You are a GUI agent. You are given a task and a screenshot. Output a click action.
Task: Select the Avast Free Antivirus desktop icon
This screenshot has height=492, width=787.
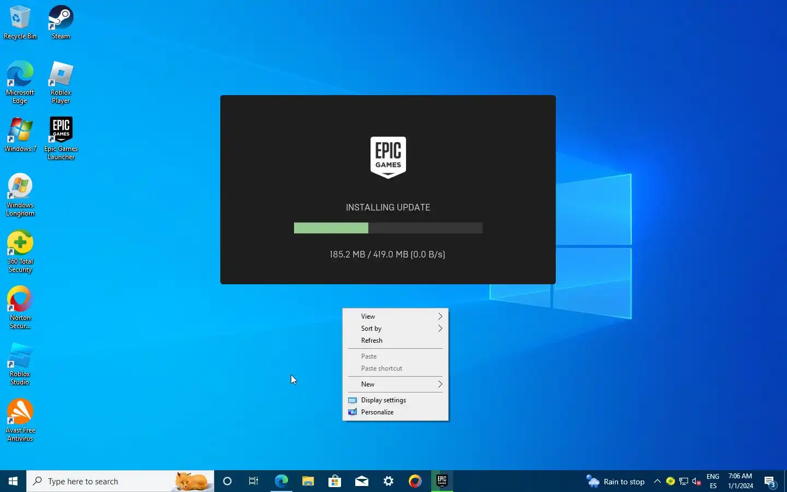click(x=20, y=420)
